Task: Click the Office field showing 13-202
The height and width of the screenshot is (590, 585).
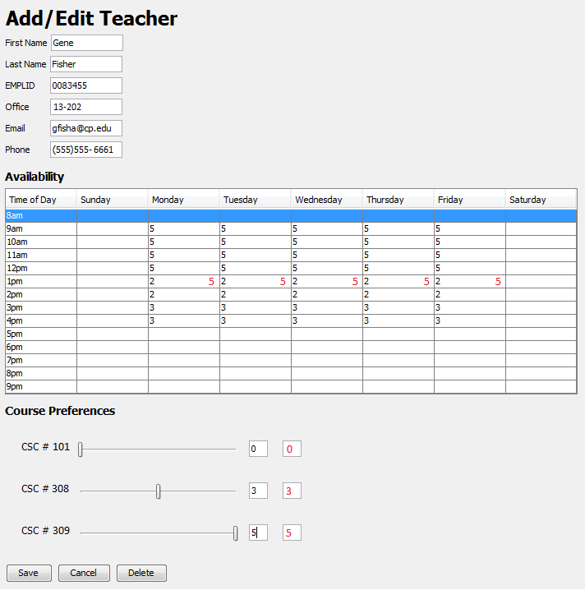Action: tap(86, 107)
